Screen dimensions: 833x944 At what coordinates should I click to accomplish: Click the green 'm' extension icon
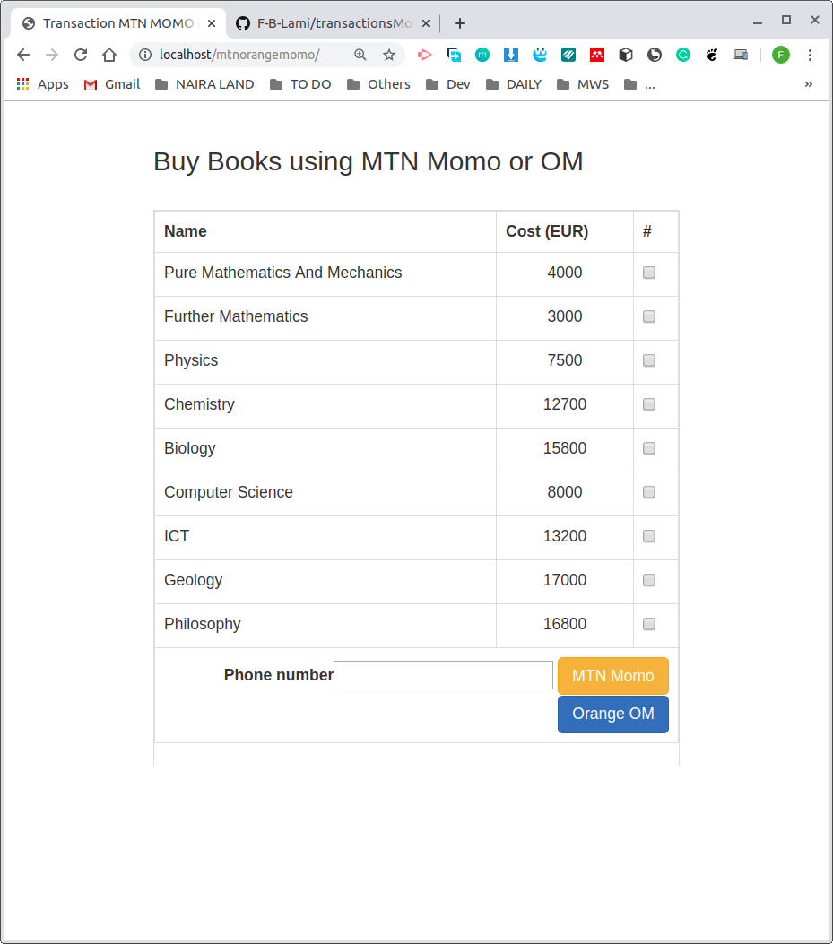coord(482,55)
